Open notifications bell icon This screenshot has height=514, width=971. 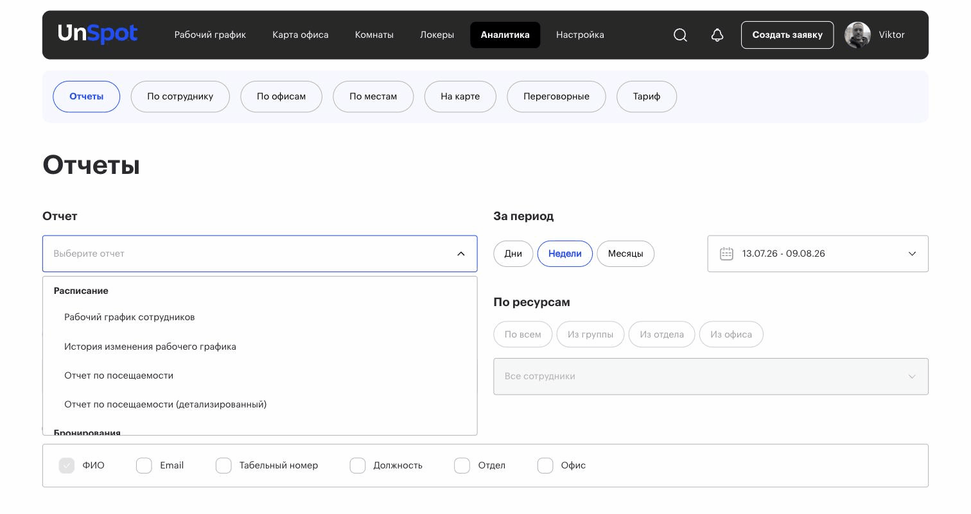[x=717, y=35]
